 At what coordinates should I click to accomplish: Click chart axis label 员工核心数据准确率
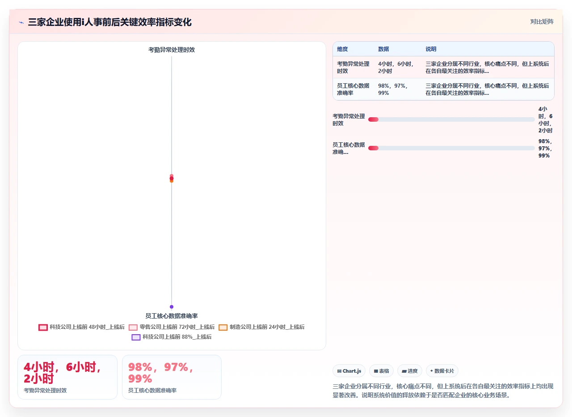(x=172, y=316)
